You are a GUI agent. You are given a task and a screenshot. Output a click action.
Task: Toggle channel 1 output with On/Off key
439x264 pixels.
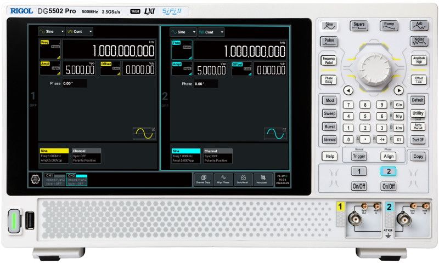tap(358, 186)
